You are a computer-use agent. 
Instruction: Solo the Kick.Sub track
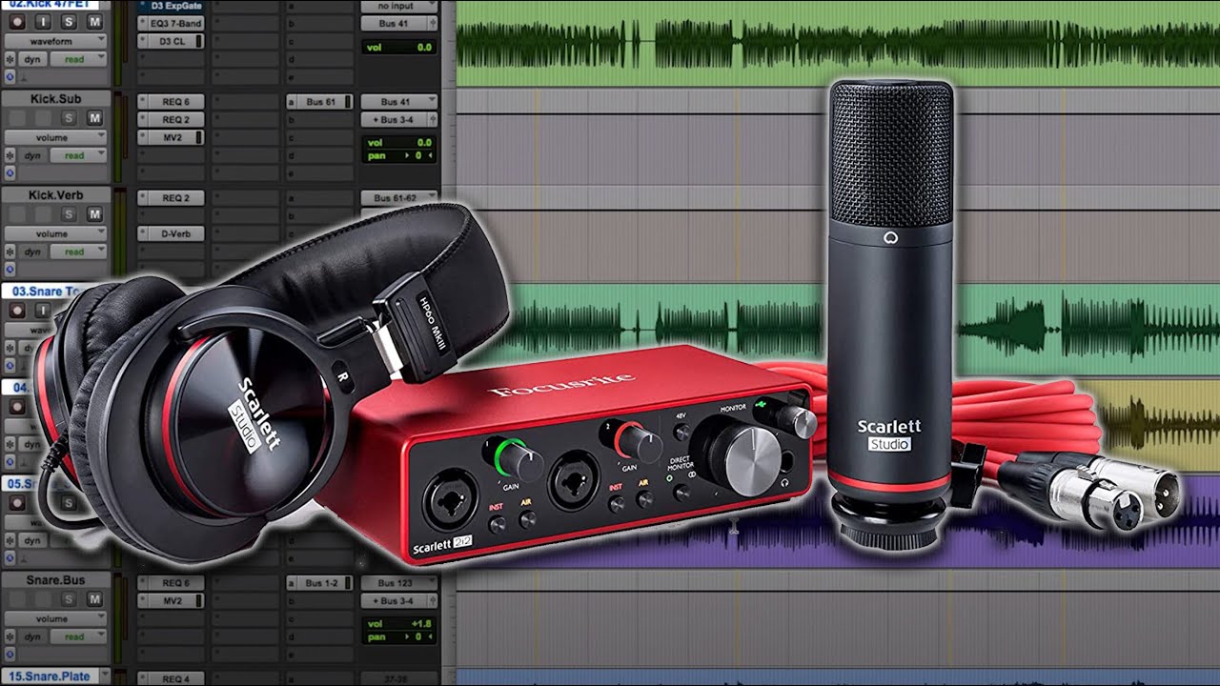(69, 118)
